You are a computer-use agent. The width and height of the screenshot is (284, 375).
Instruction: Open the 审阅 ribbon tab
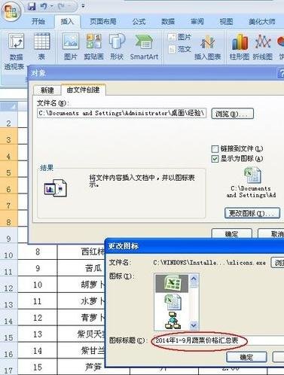point(197,22)
